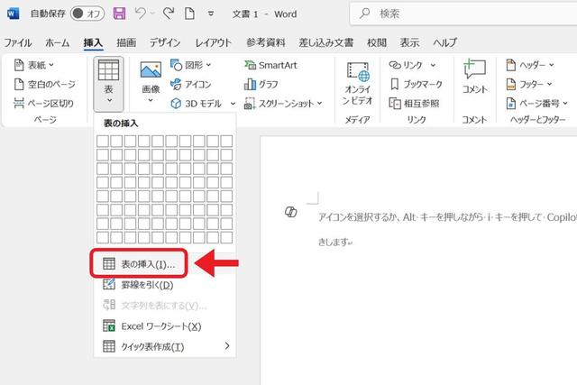The width and height of the screenshot is (577, 385).
Task: Click the 検索 search box
Action: click(463, 14)
